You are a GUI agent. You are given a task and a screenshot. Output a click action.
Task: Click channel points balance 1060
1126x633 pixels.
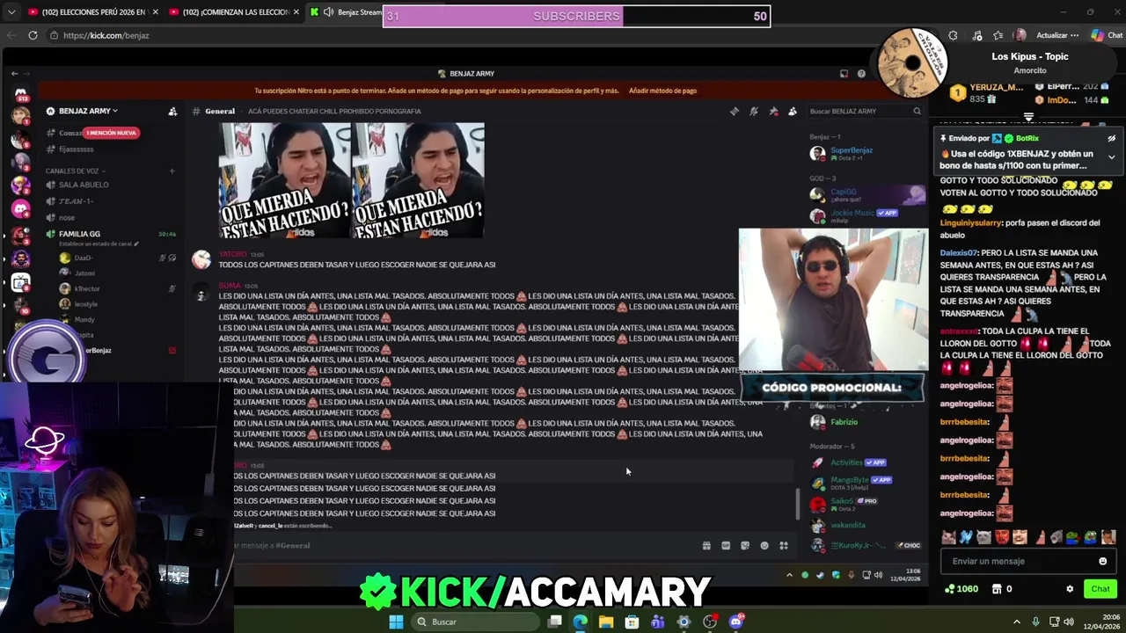click(961, 589)
